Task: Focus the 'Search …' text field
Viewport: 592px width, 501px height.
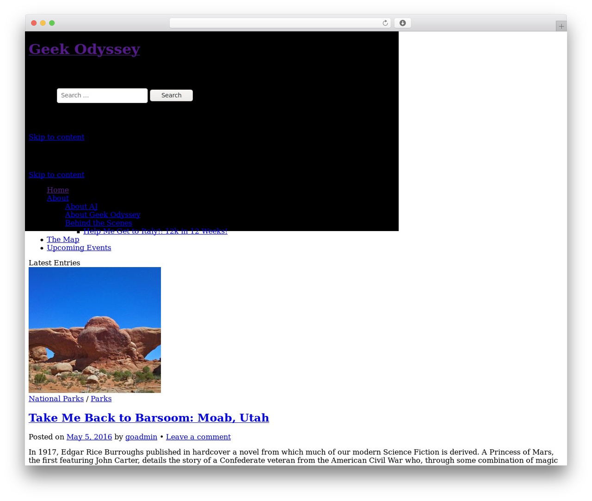Action: 102,96
